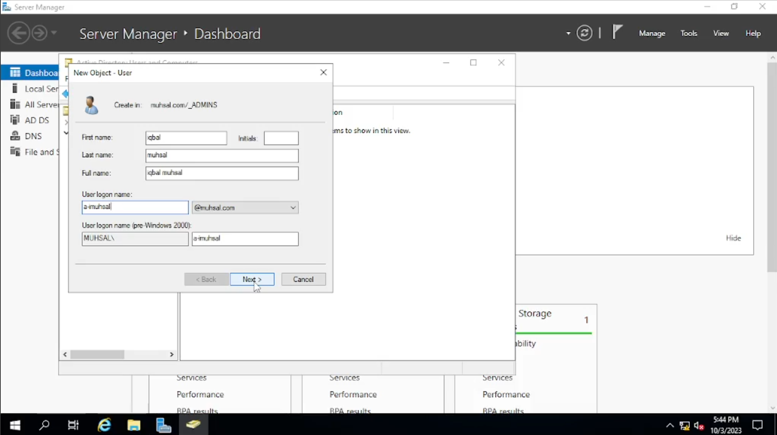The width and height of the screenshot is (777, 435).
Task: Cancel the New Object - User dialog
Action: (x=304, y=279)
